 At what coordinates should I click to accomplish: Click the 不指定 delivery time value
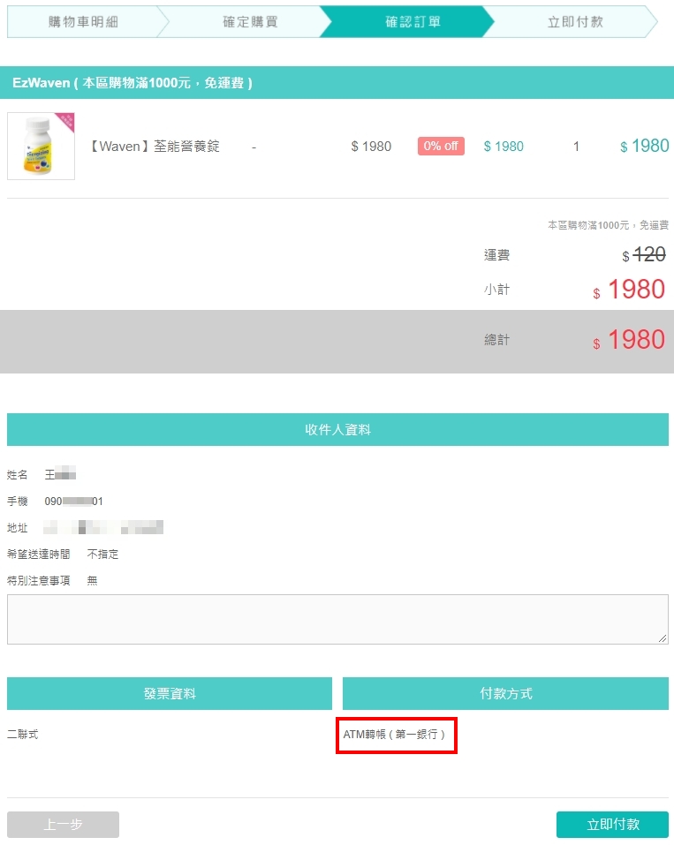pos(102,554)
